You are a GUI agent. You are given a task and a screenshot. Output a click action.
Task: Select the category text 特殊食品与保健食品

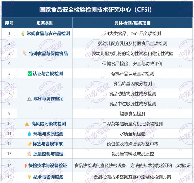pyautogui.click(x=48, y=53)
